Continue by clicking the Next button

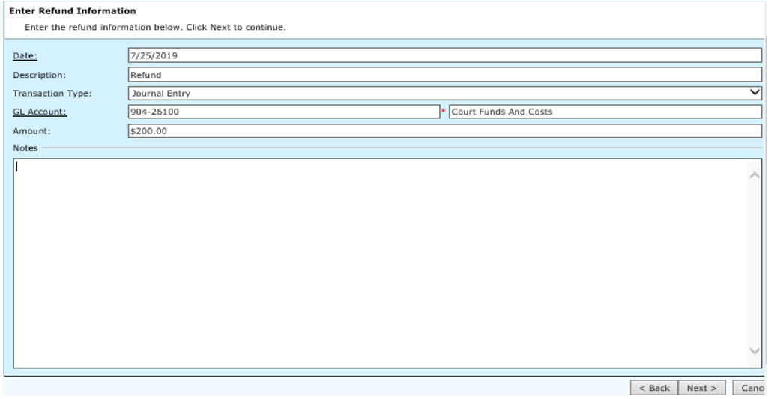pos(701,388)
